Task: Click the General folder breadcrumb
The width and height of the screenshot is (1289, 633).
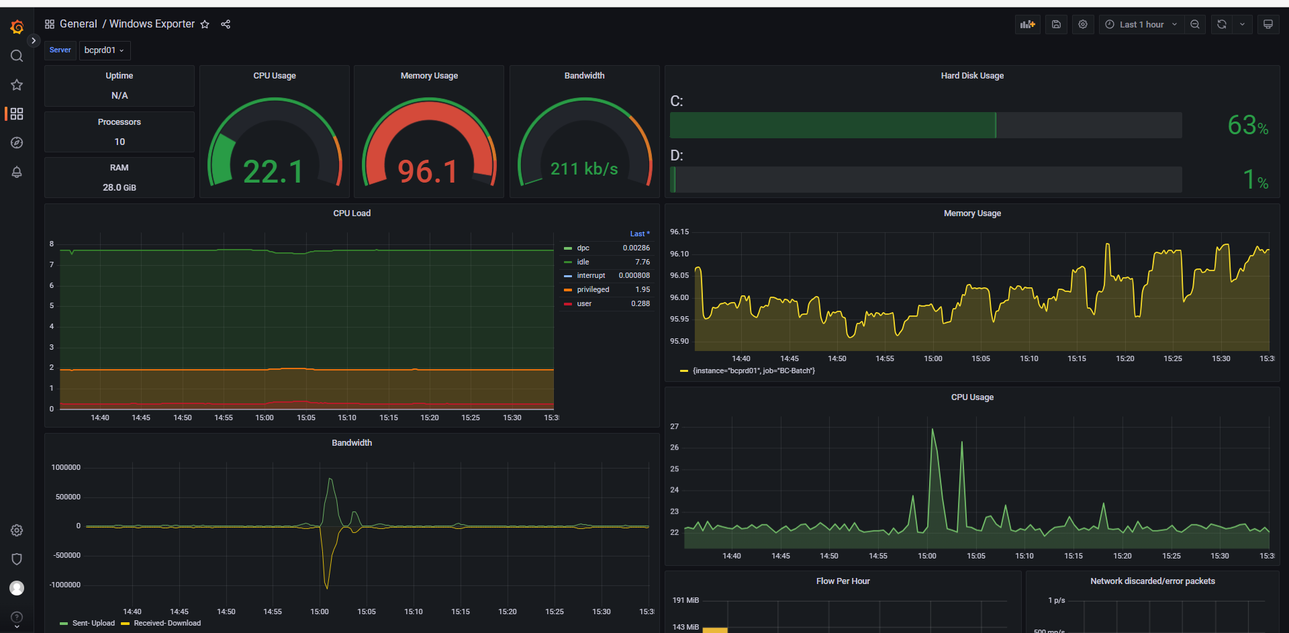Action: click(78, 24)
